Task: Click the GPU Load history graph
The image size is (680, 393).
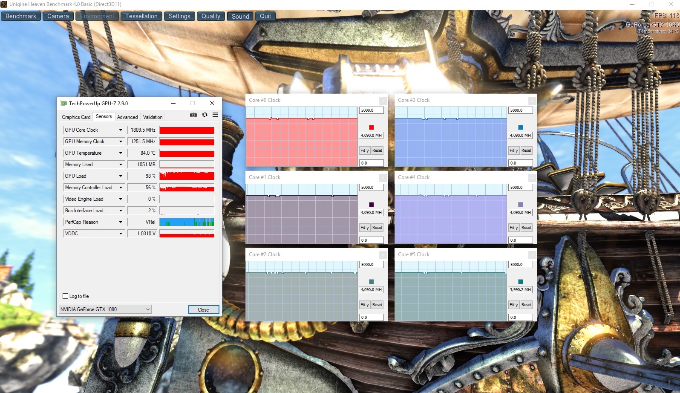Action: tap(187, 176)
